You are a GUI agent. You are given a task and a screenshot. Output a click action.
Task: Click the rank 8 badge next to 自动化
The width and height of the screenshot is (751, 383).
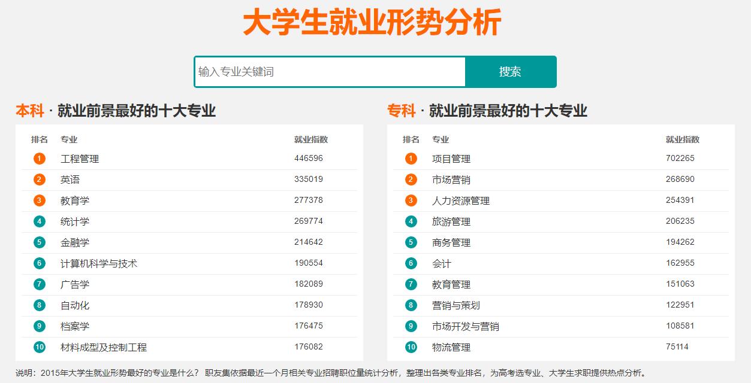click(x=39, y=305)
